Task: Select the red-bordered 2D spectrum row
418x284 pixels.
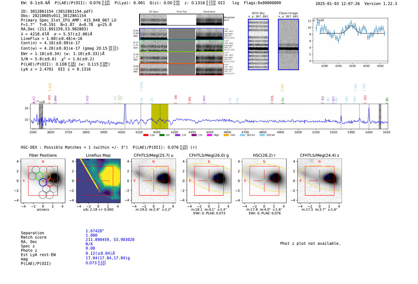Action: [182, 69]
